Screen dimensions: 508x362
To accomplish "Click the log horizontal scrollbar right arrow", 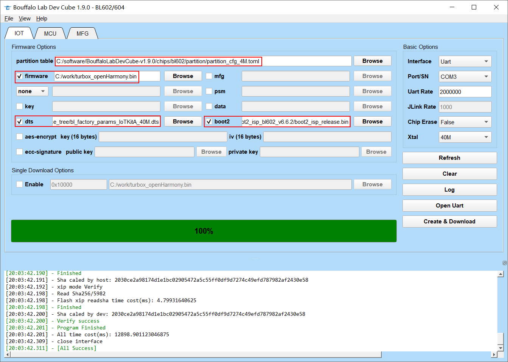I will (x=494, y=354).
